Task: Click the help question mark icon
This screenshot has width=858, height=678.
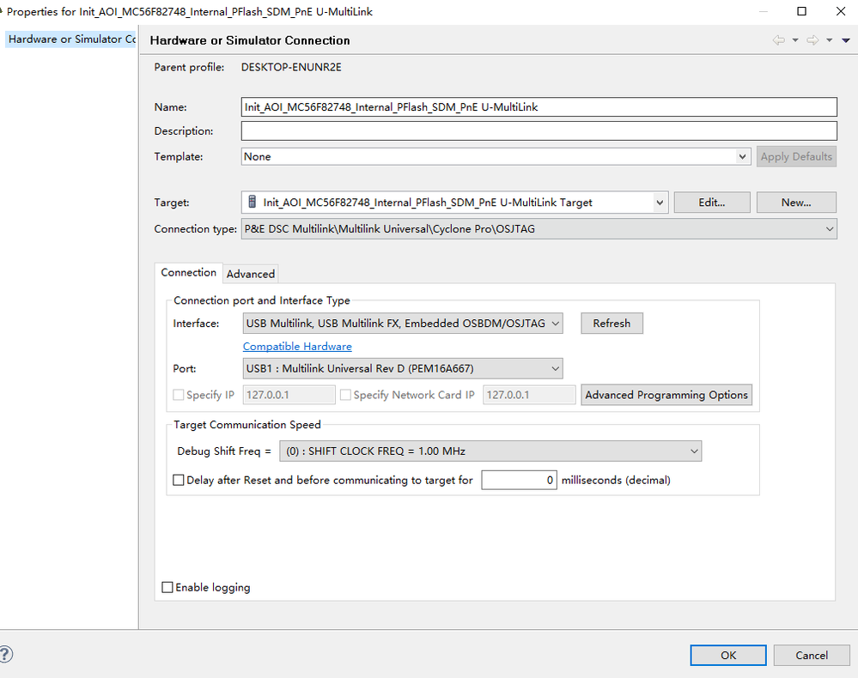Action: [x=6, y=654]
